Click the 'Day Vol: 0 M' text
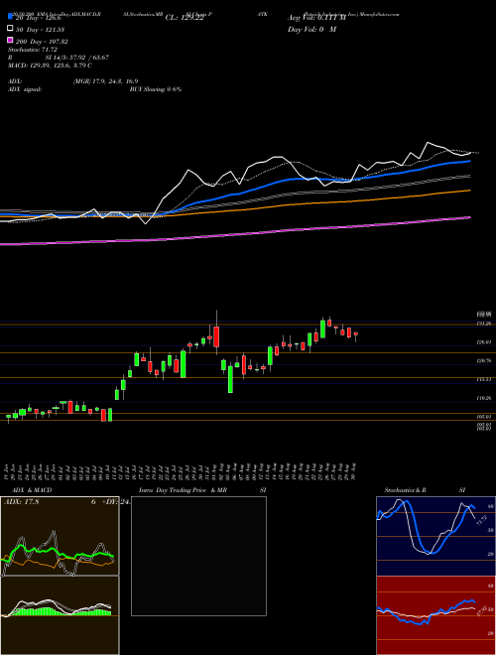Image resolution: width=496 pixels, height=655 pixels. (x=311, y=30)
